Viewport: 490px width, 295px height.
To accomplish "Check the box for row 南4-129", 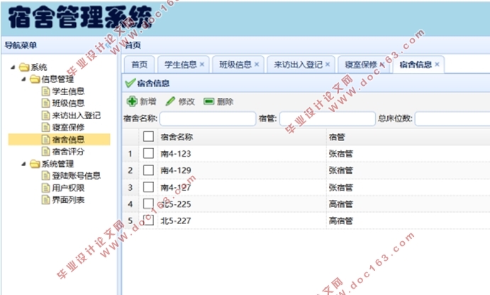I will [x=148, y=170].
